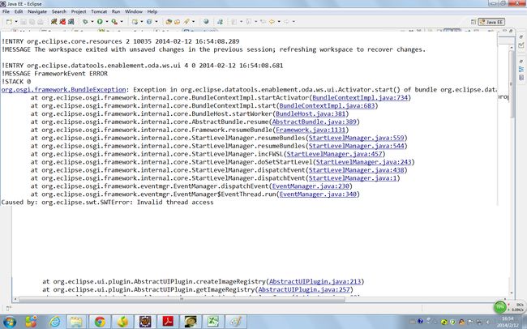Open the New dropdown arrow

pyautogui.click(x=15, y=22)
